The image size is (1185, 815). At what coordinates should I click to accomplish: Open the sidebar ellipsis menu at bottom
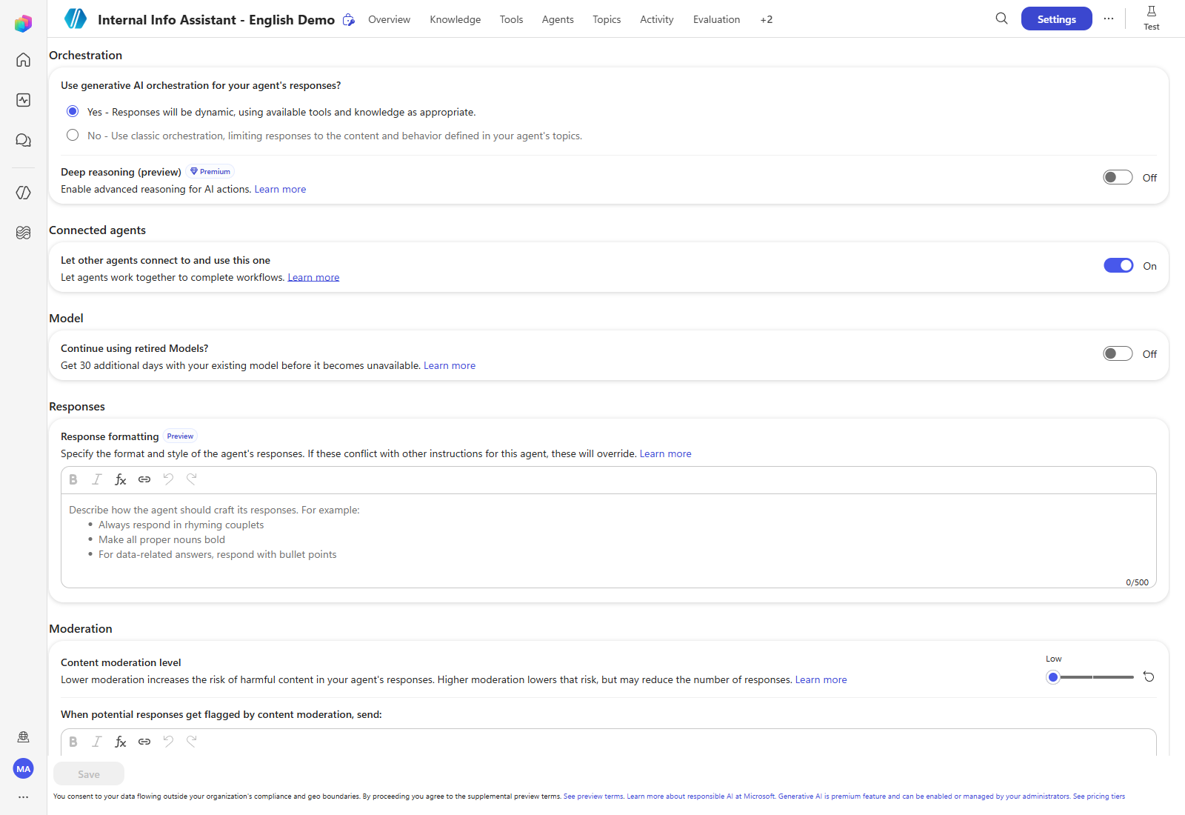click(x=24, y=797)
